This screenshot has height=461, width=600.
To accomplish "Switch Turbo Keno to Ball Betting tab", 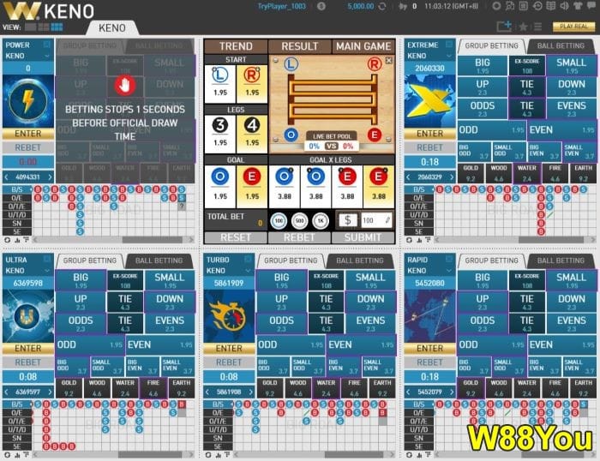I will (360, 260).
